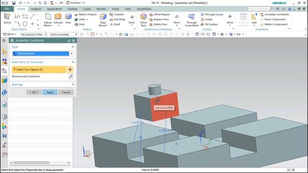
Task: Select Fill Surface command
Action: click(209, 25)
